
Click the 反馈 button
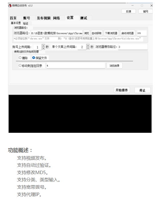point(129,11)
